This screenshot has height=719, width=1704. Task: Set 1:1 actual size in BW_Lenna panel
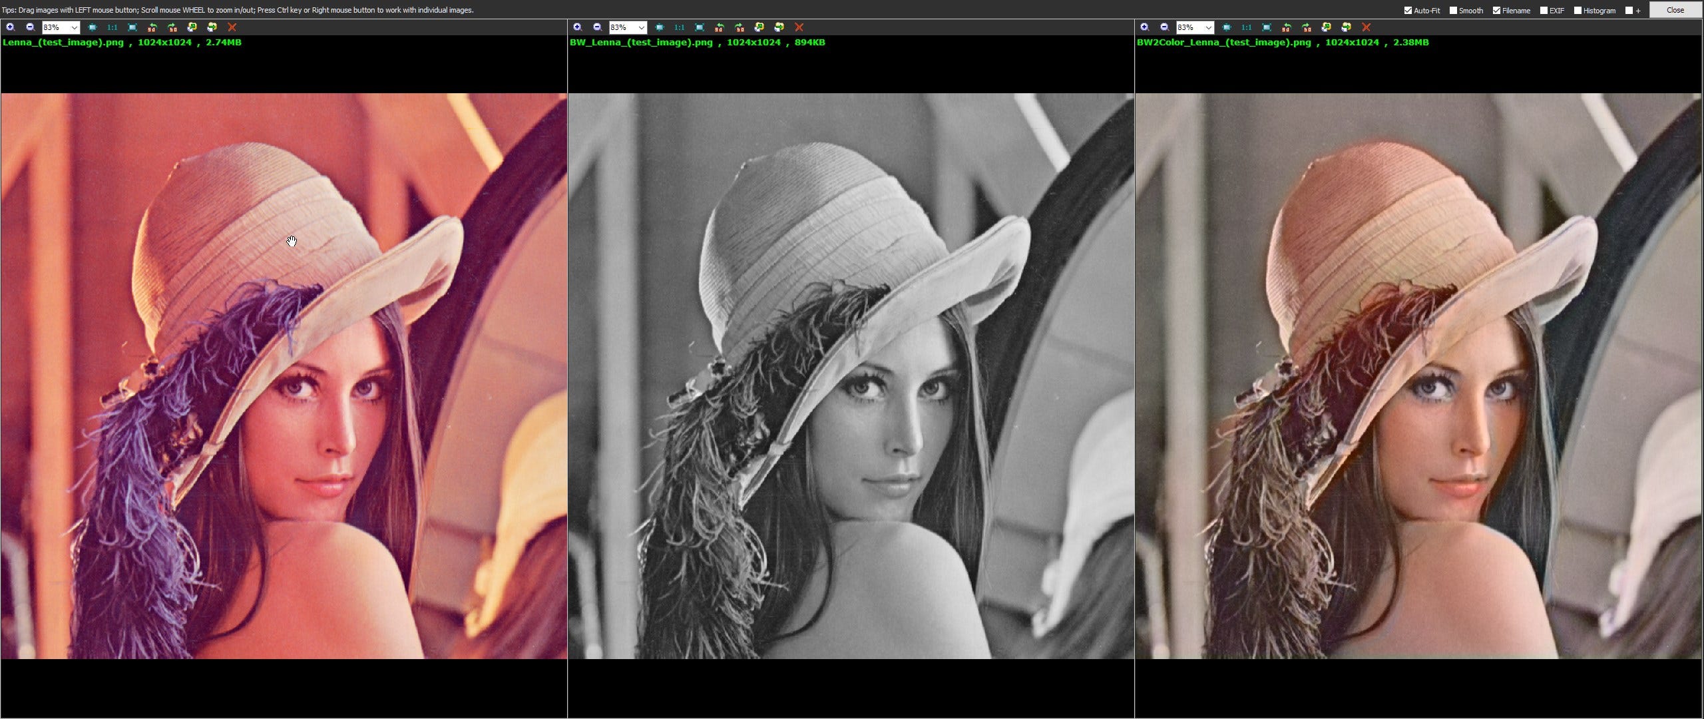coord(679,27)
